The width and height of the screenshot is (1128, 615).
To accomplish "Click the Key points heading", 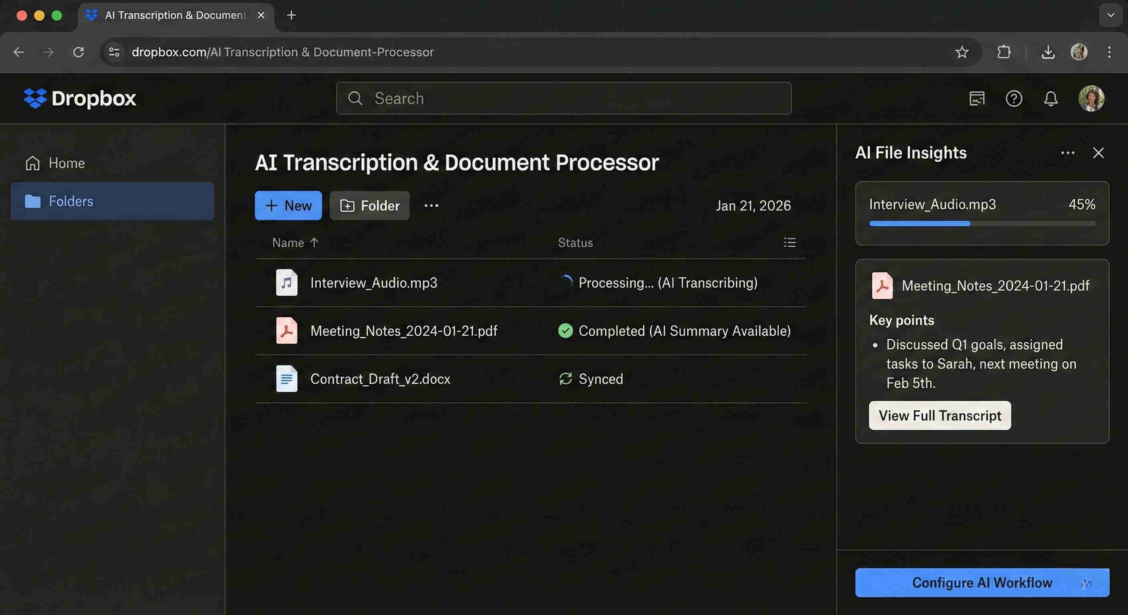I will (x=902, y=320).
